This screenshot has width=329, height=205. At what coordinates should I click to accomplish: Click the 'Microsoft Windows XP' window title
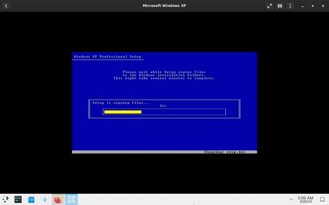(x=164, y=6)
